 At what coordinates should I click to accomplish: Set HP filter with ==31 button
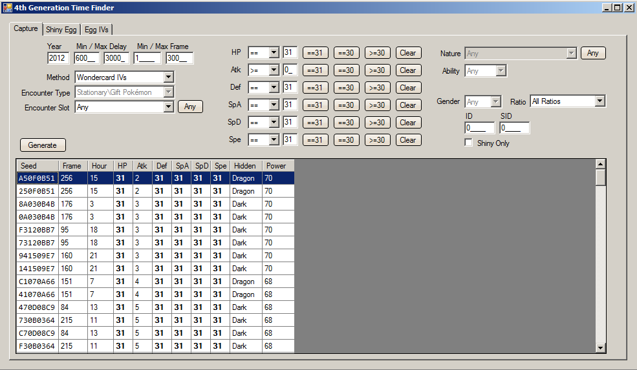pyautogui.click(x=315, y=53)
